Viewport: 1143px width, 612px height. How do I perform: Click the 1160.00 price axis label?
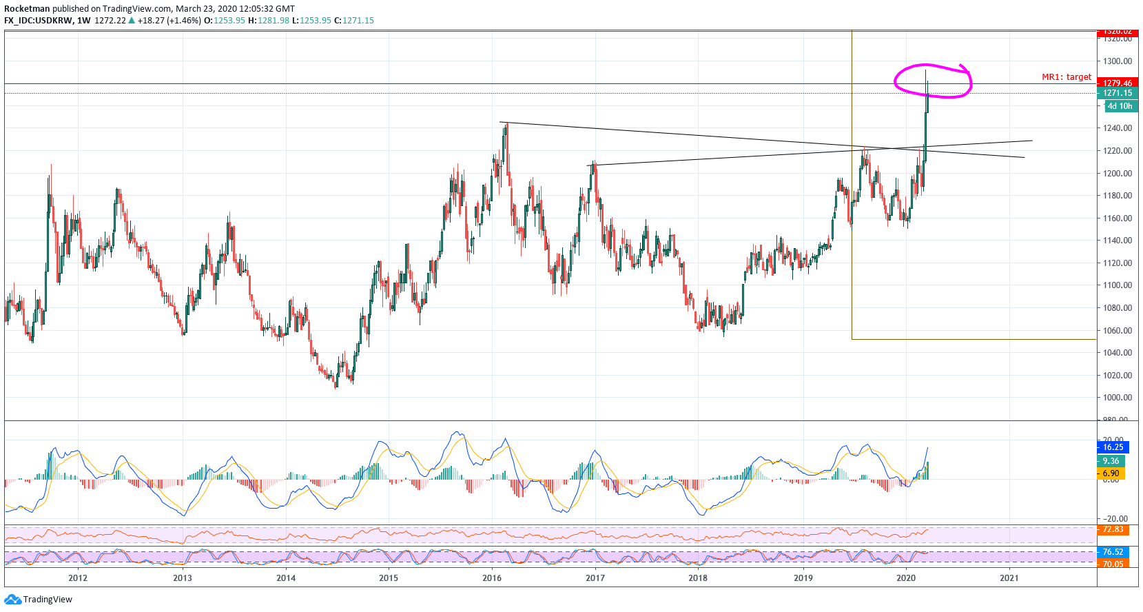1118,218
